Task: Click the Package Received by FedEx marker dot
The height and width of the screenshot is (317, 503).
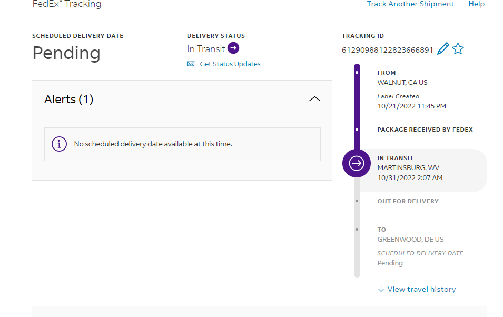Action: pyautogui.click(x=357, y=130)
